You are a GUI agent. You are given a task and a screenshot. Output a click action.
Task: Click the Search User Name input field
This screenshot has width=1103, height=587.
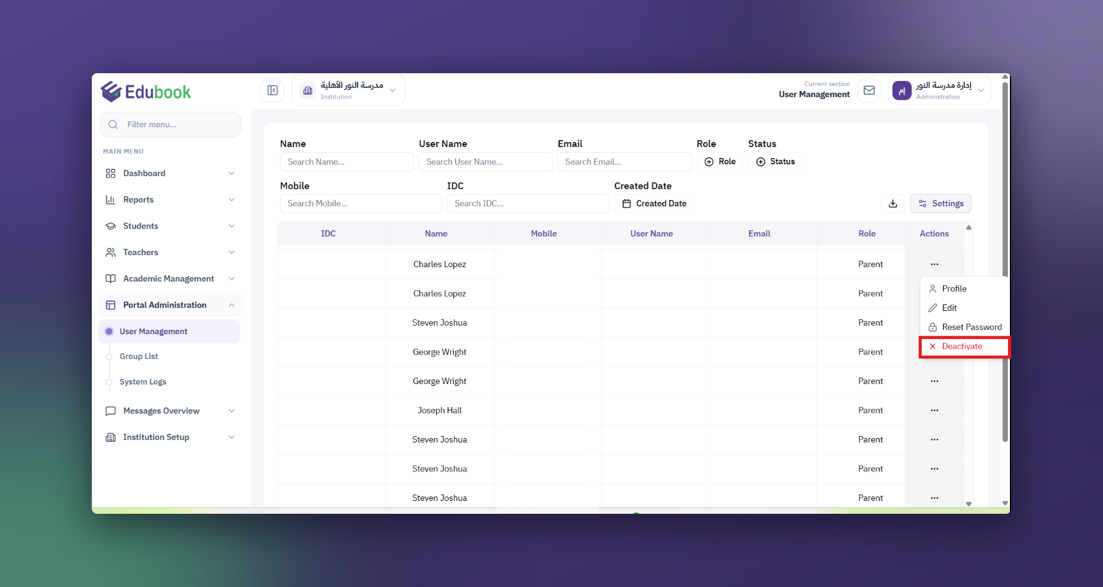pos(485,162)
